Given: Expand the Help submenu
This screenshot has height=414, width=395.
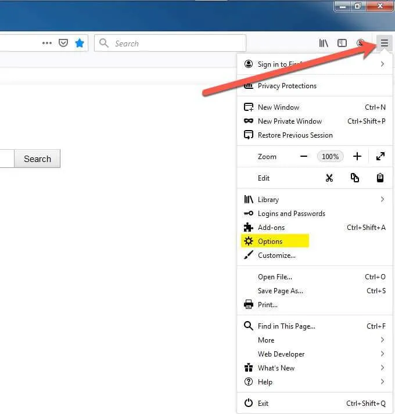Looking at the screenshot, I should (314, 382).
